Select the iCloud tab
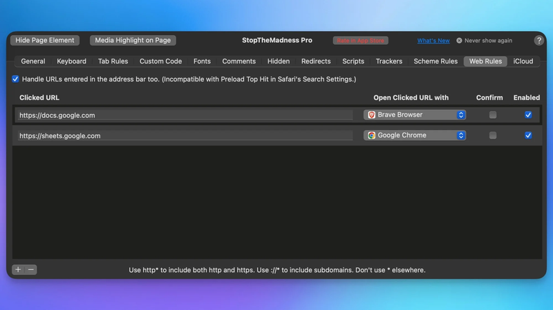This screenshot has height=310, width=553. click(523, 61)
